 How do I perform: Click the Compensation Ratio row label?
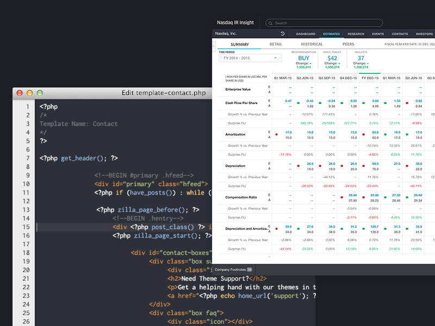[x=241, y=197]
